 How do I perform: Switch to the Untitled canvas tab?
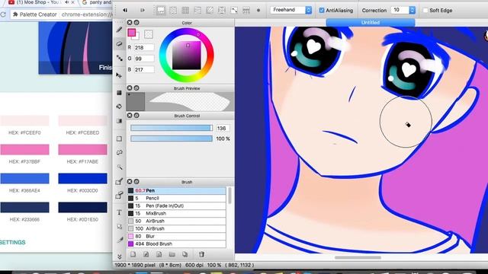pyautogui.click(x=371, y=22)
